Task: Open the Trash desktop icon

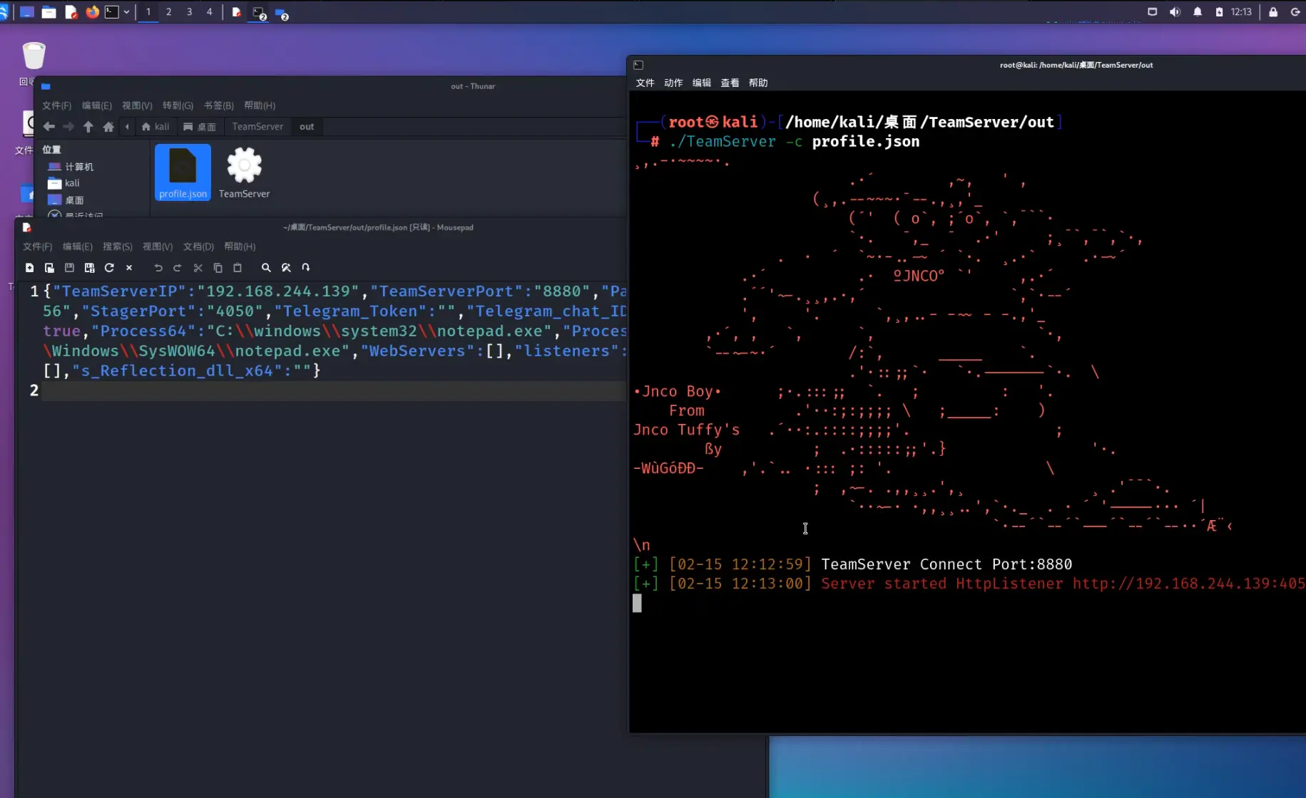Action: pos(34,56)
